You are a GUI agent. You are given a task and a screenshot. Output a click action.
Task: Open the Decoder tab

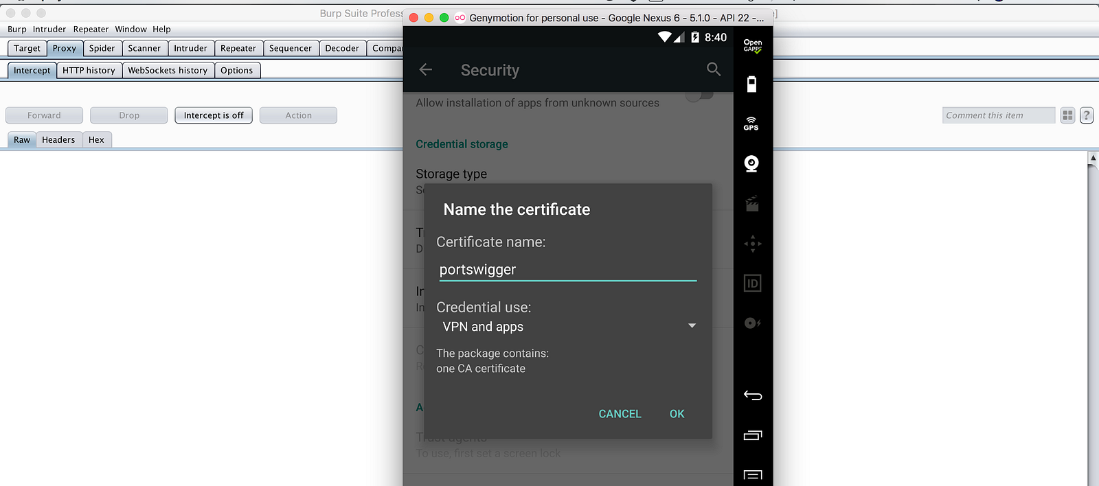342,48
